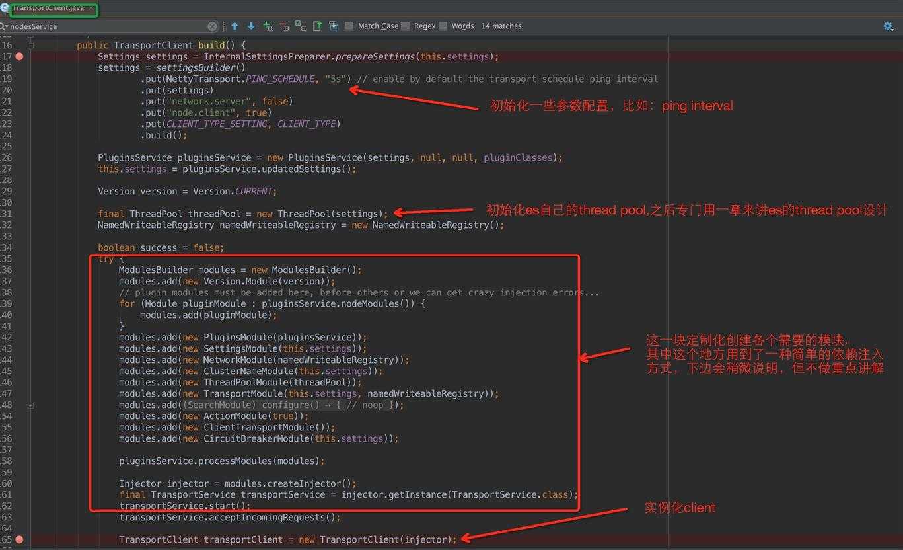The width and height of the screenshot is (903, 550).
Task: Click the new NetworkModule line
Action: click(x=264, y=360)
